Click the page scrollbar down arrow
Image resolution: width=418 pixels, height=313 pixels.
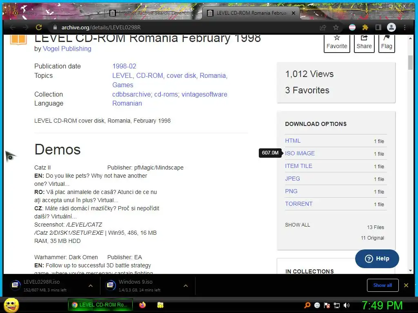tap(411, 271)
